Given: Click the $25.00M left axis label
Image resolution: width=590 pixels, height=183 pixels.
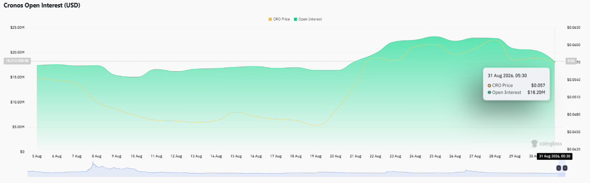Looking at the screenshot, I should coord(17,27).
